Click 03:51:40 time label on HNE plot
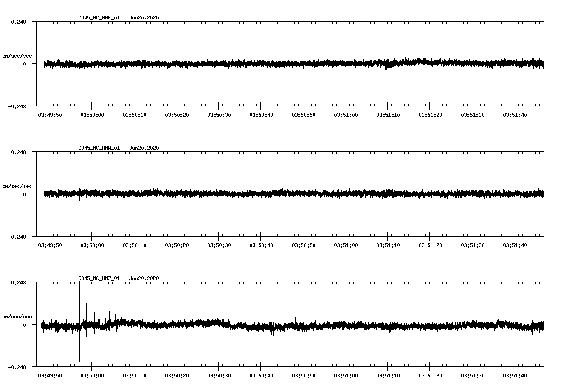 (515, 115)
